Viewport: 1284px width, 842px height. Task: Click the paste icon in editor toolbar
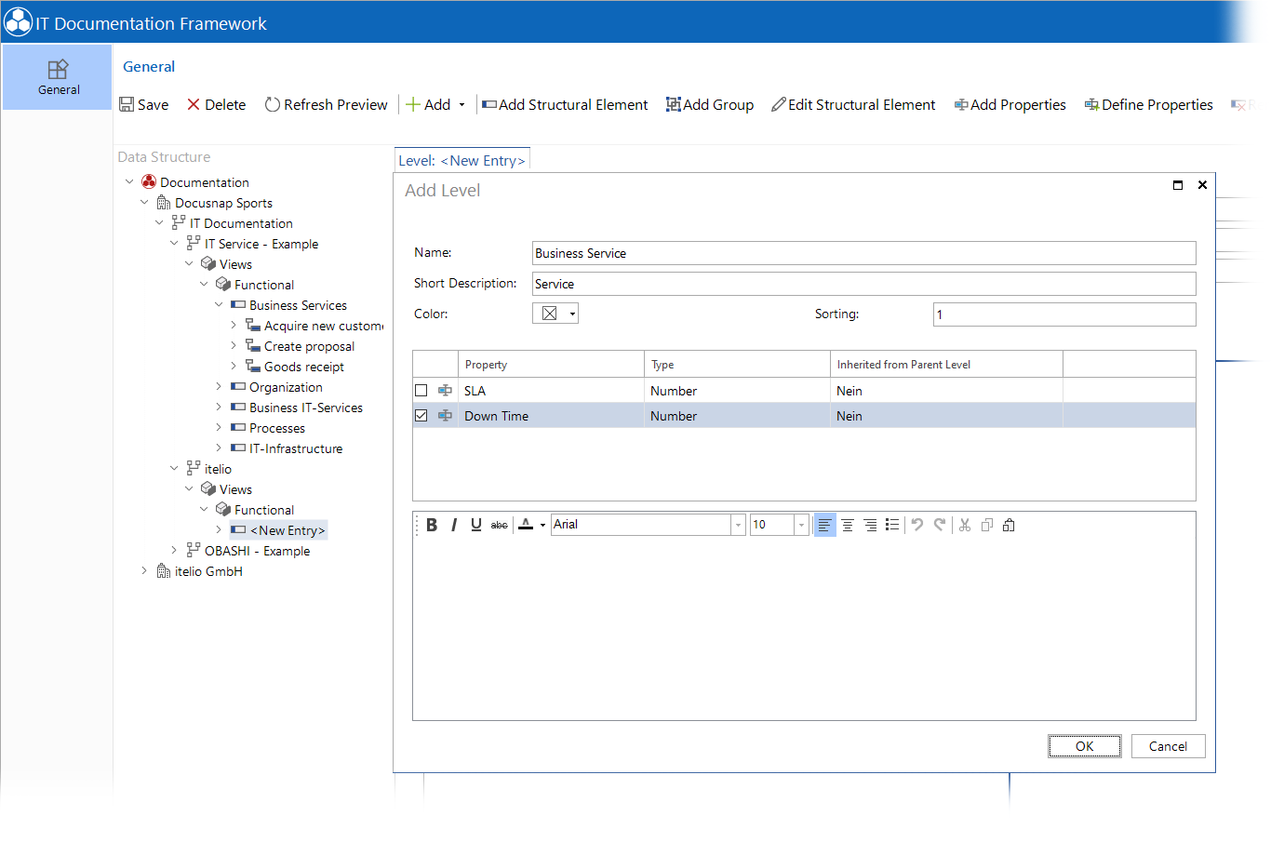point(1009,525)
